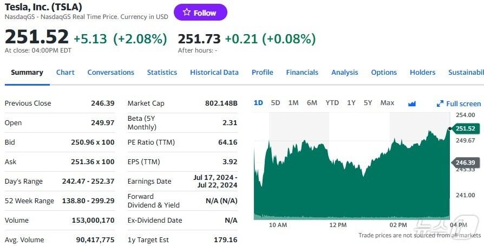Open the Financials tab
The width and height of the screenshot is (484, 246).
click(302, 73)
